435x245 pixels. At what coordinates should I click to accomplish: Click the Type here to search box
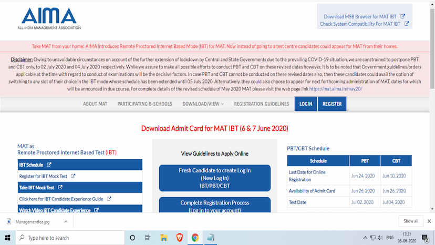(70, 238)
